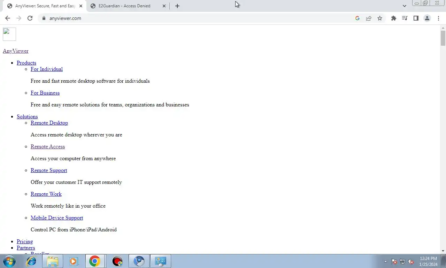Open the Remote Work link

(x=46, y=194)
